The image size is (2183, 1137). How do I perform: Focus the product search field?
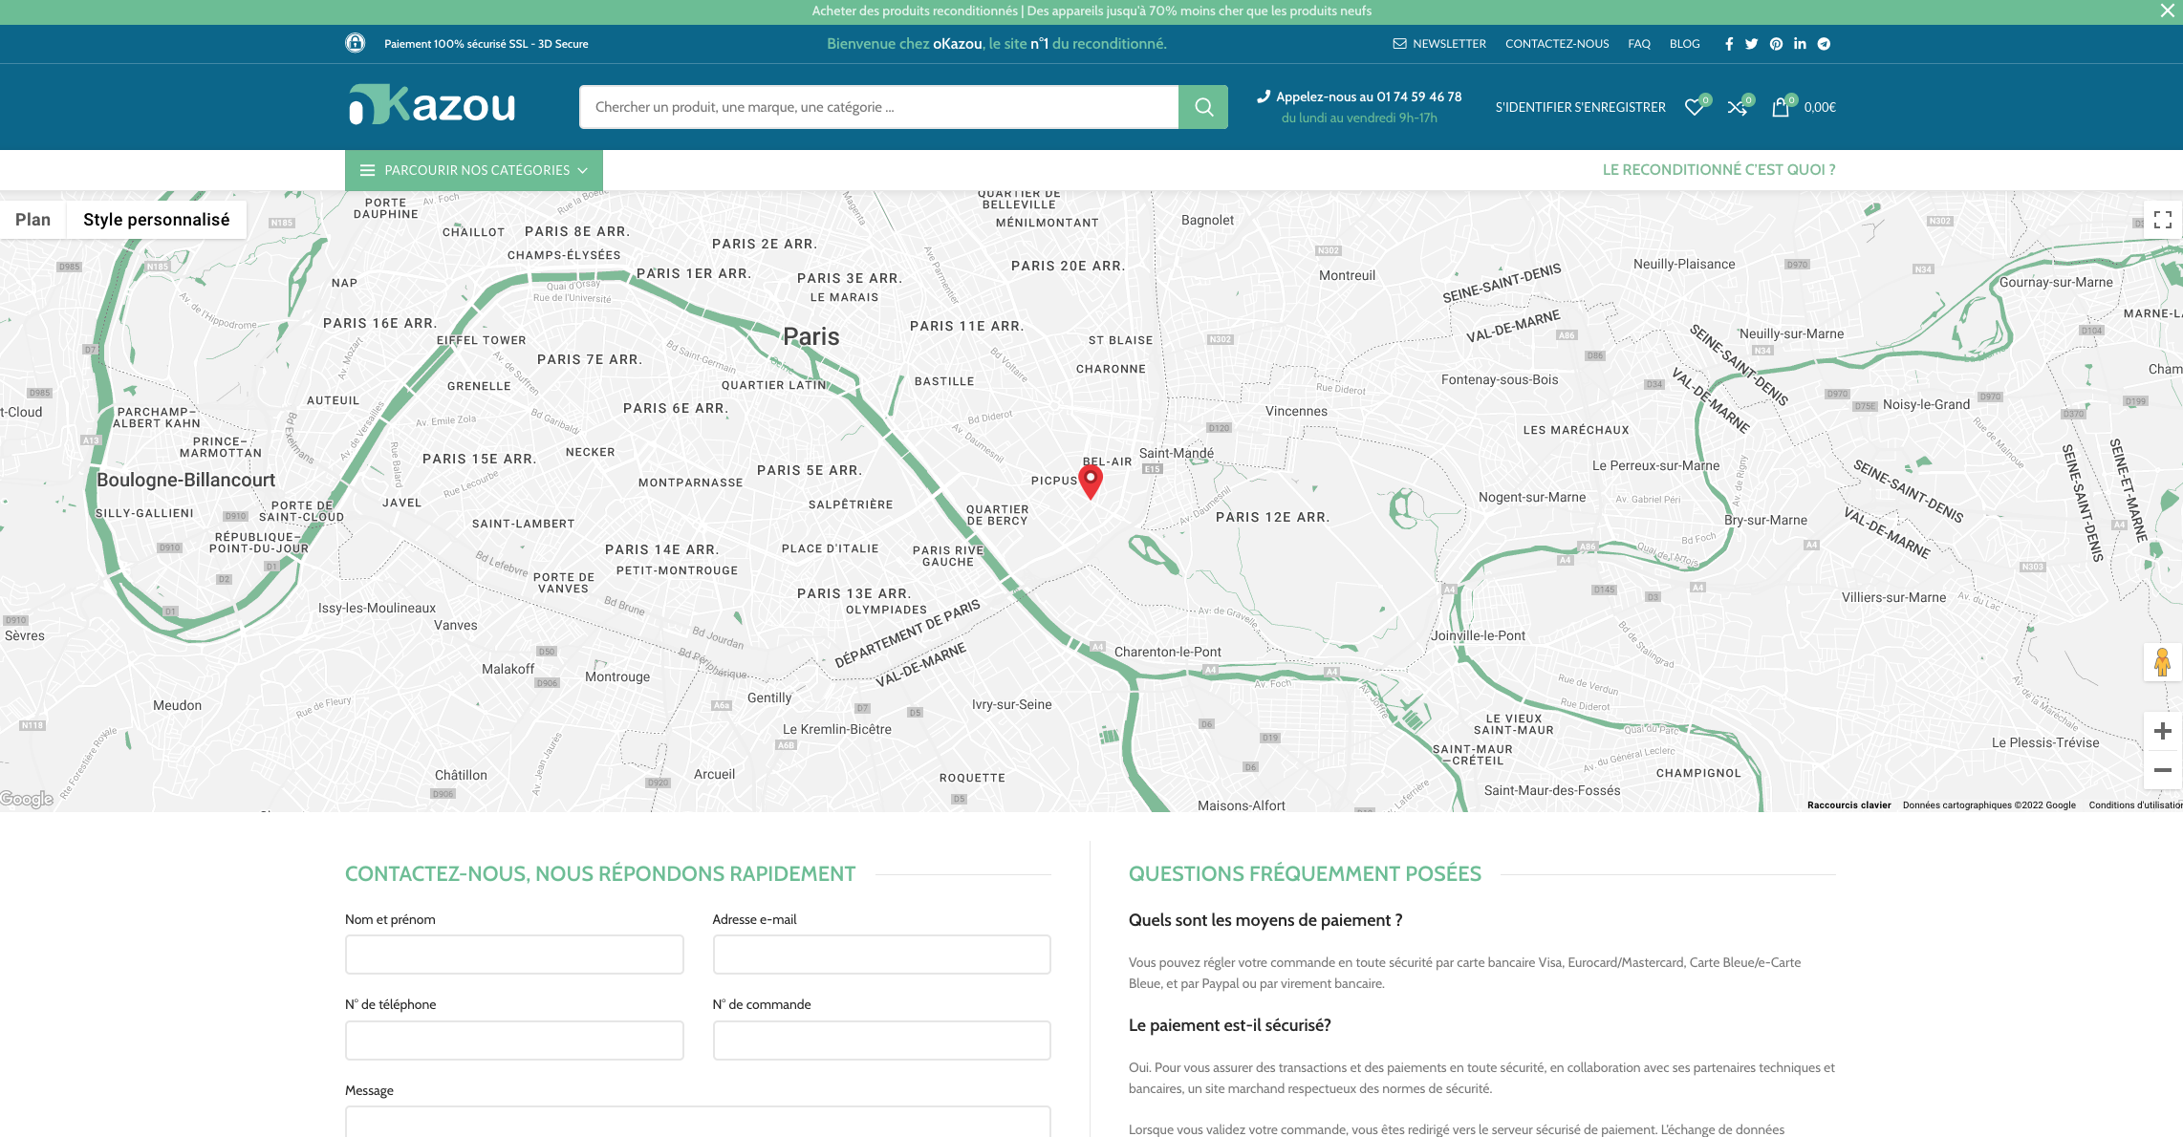click(x=878, y=107)
